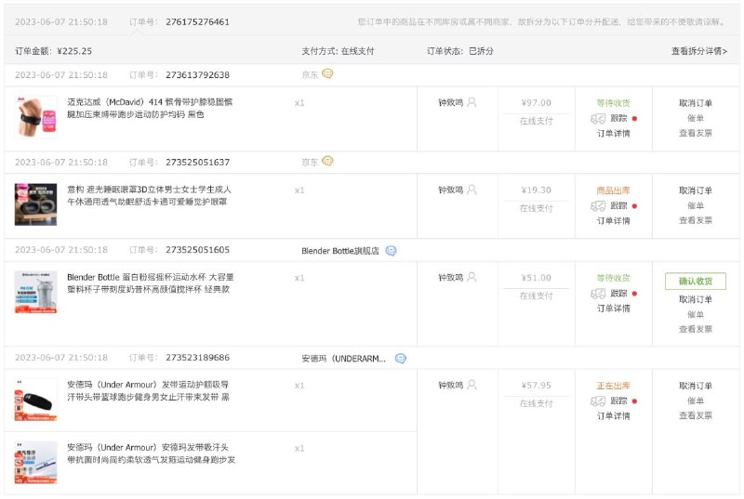This screenshot has height=499, width=744.
Task: Click parent order number 276175276461
Action: coord(197,21)
